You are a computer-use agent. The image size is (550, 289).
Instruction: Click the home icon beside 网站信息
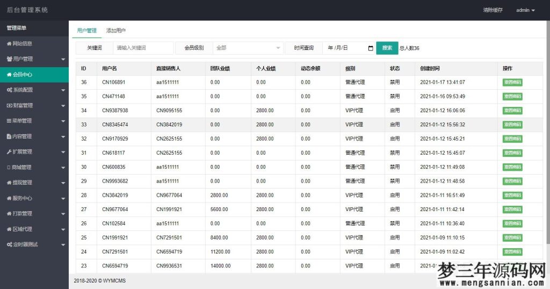pos(9,44)
